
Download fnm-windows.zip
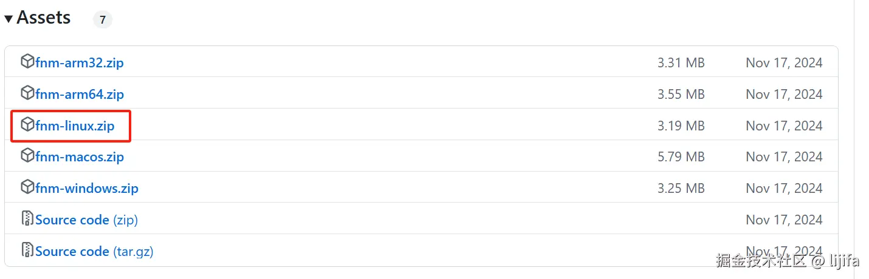(x=87, y=188)
